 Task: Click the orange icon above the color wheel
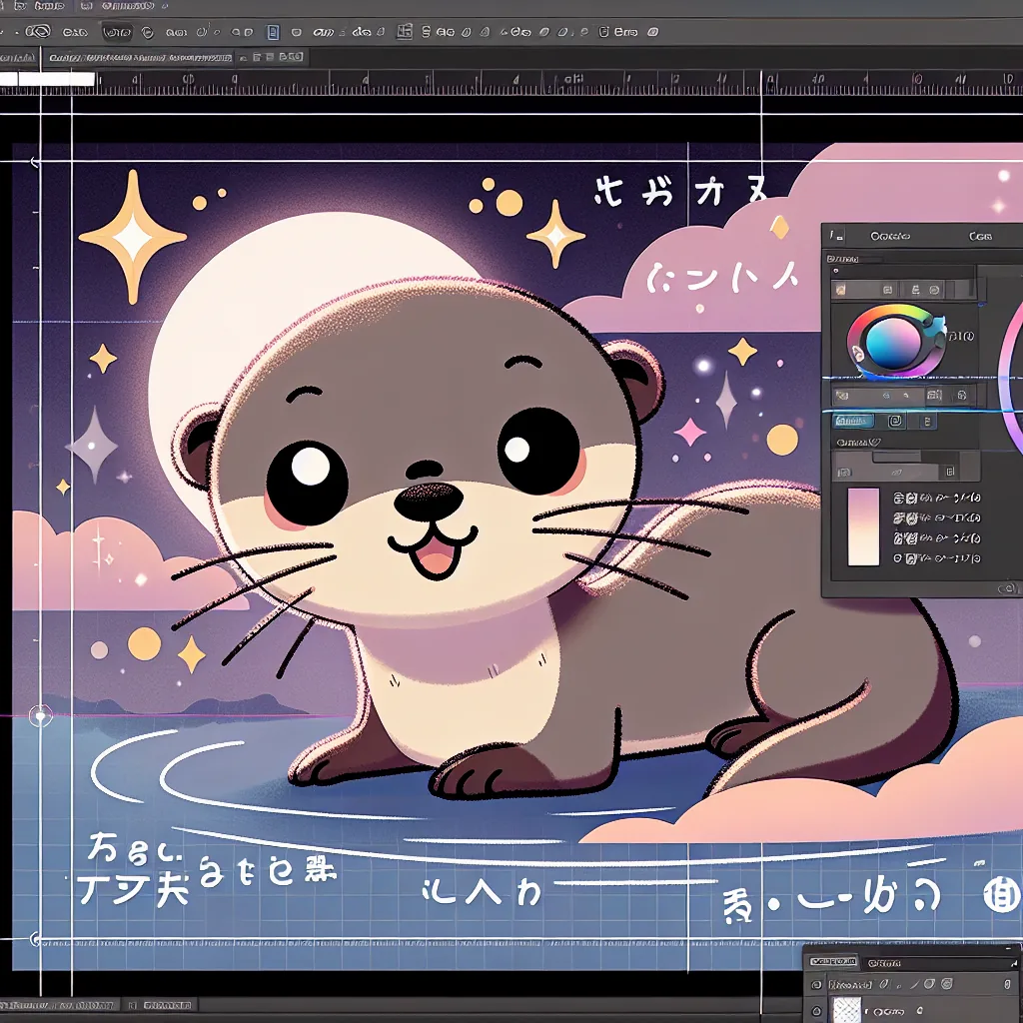840,289
